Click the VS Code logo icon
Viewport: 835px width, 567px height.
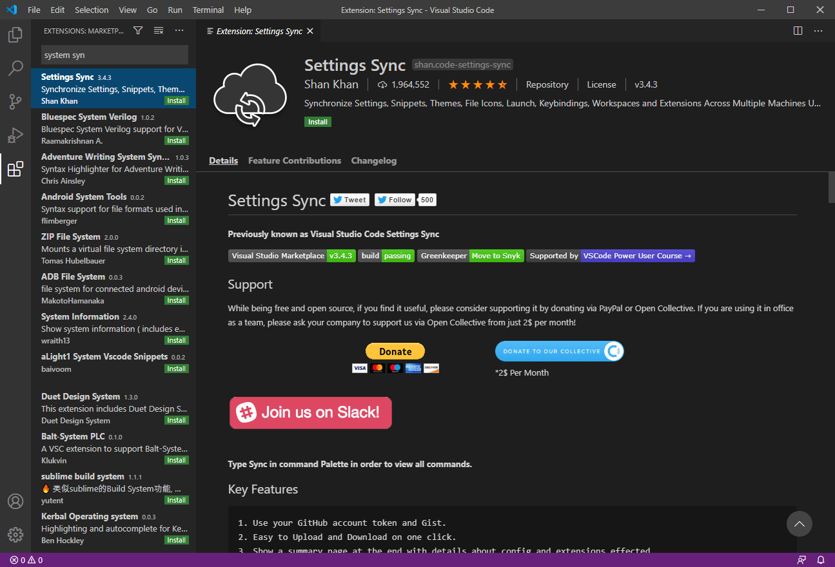click(12, 10)
